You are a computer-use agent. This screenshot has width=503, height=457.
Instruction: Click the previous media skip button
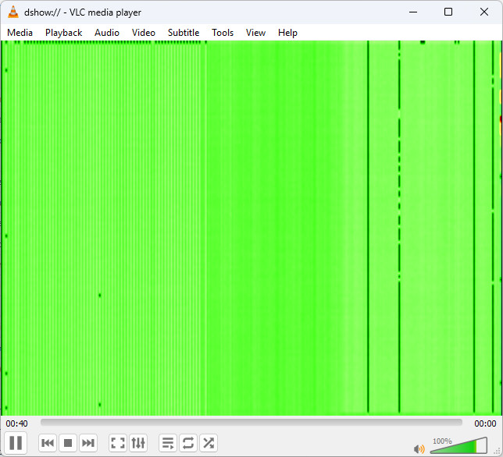tap(48, 443)
